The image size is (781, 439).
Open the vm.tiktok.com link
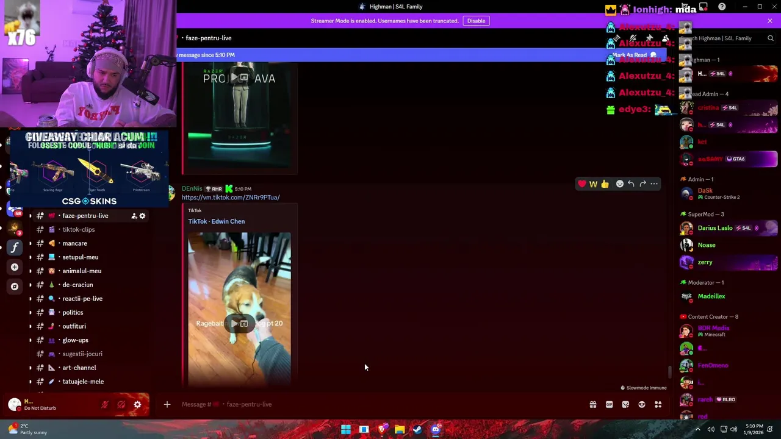tap(231, 198)
